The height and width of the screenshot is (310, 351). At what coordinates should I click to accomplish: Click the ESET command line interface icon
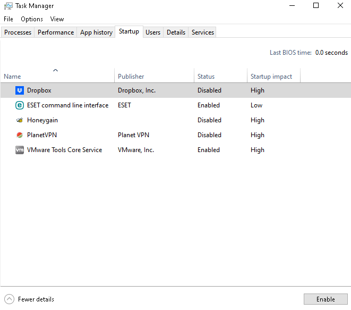[20, 105]
